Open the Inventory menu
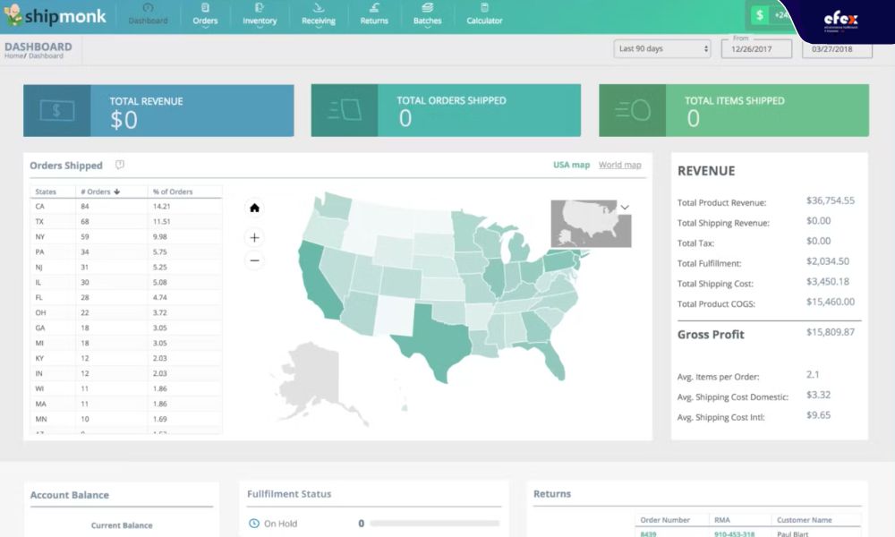 pyautogui.click(x=260, y=15)
